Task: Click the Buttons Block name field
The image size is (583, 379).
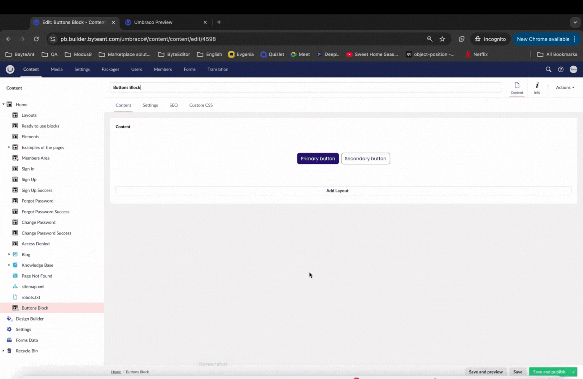Action: pos(305,87)
